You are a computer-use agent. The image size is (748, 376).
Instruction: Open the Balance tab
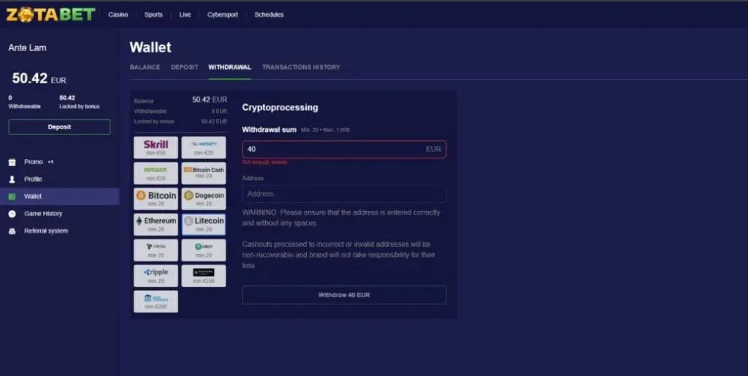(145, 67)
